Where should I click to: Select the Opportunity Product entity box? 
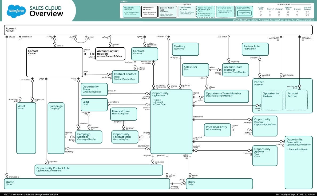point(265,126)
